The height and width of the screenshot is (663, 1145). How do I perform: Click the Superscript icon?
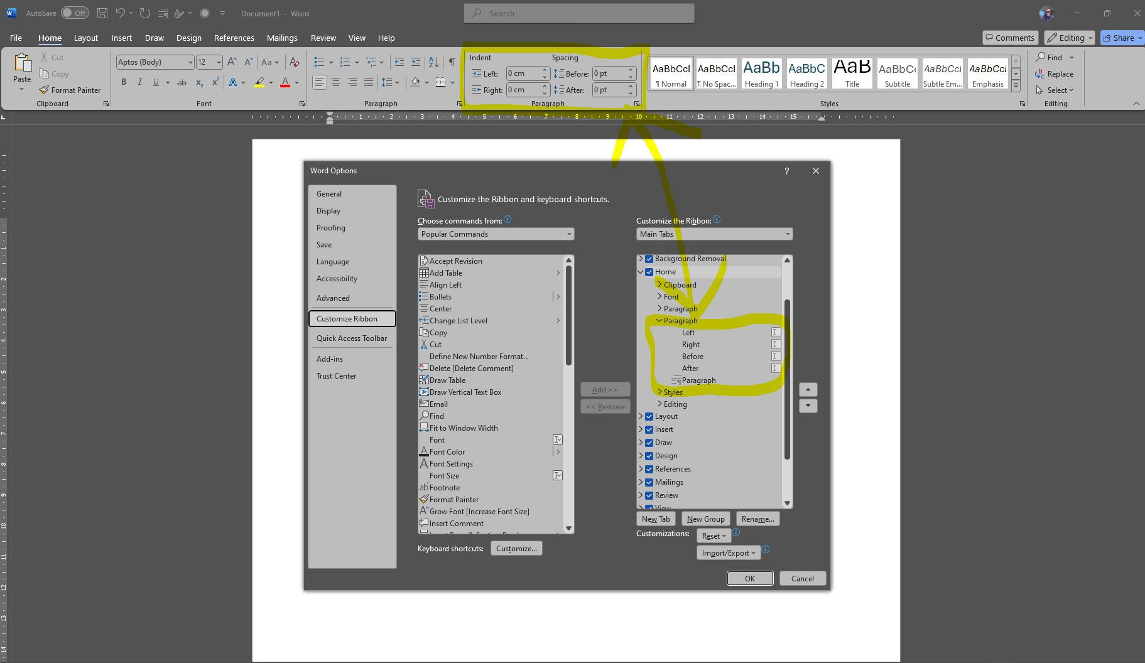pyautogui.click(x=215, y=82)
